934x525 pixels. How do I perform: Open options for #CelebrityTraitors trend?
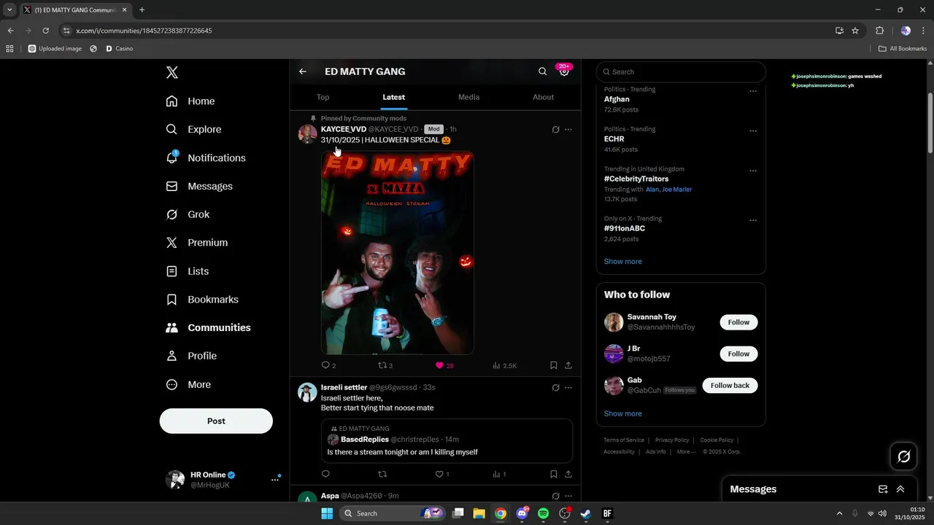pyautogui.click(x=753, y=171)
